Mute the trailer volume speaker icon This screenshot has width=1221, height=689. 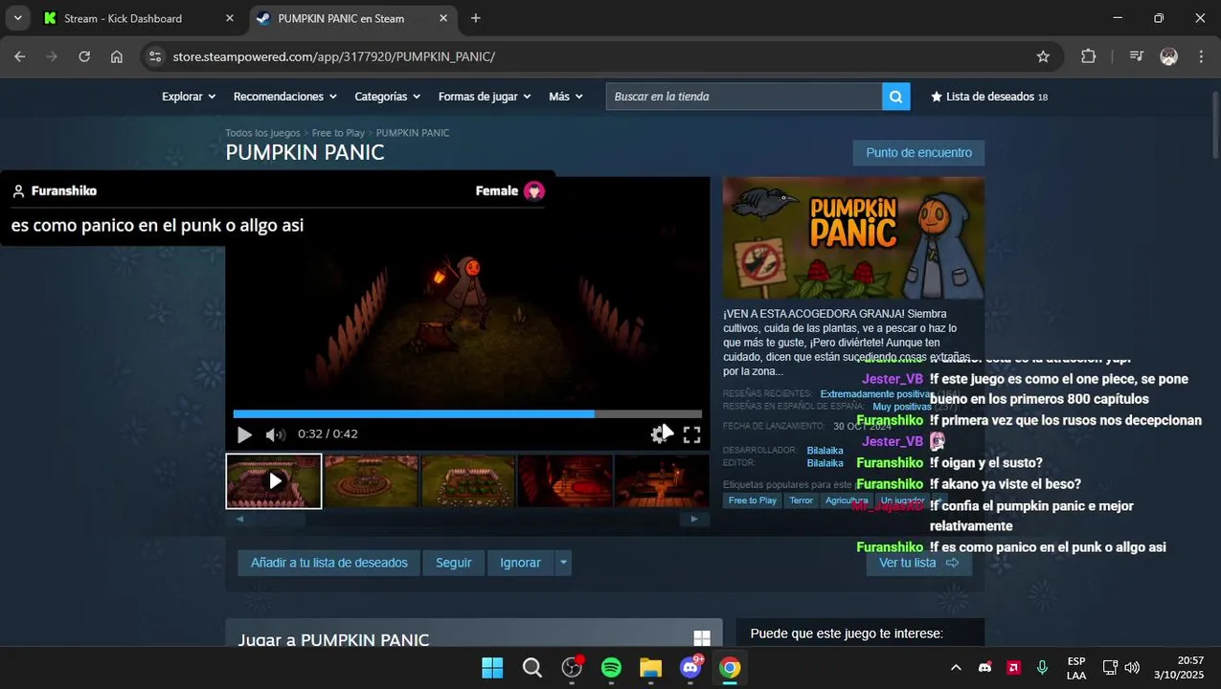coord(276,434)
